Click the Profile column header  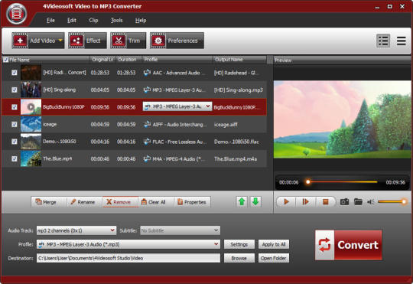[x=177, y=60]
